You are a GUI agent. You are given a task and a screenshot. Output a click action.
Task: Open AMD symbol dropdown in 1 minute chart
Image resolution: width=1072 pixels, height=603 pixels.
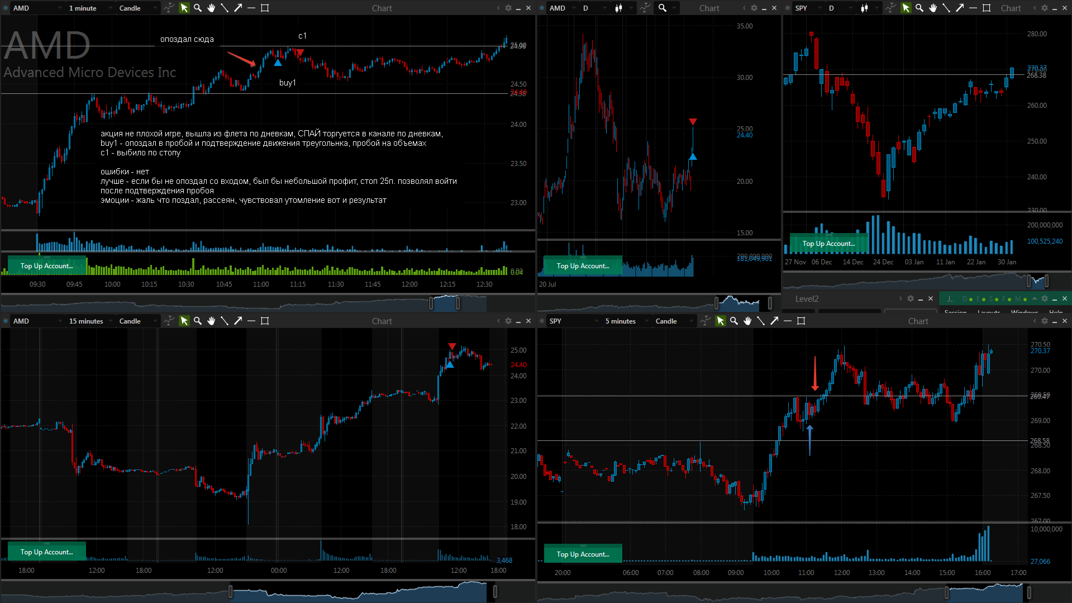click(38, 8)
